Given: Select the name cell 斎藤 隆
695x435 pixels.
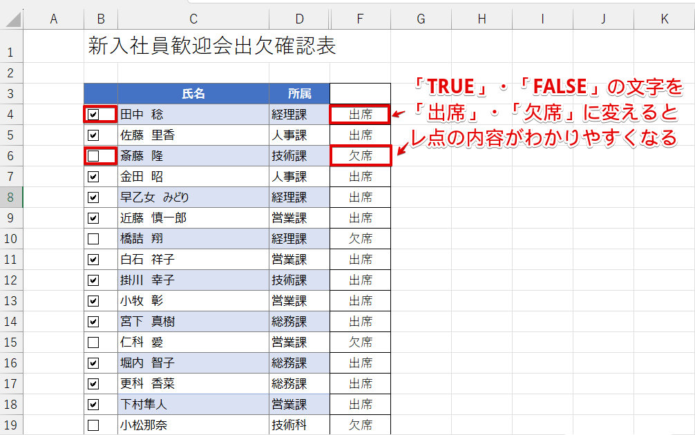Looking at the screenshot, I should point(193,156).
